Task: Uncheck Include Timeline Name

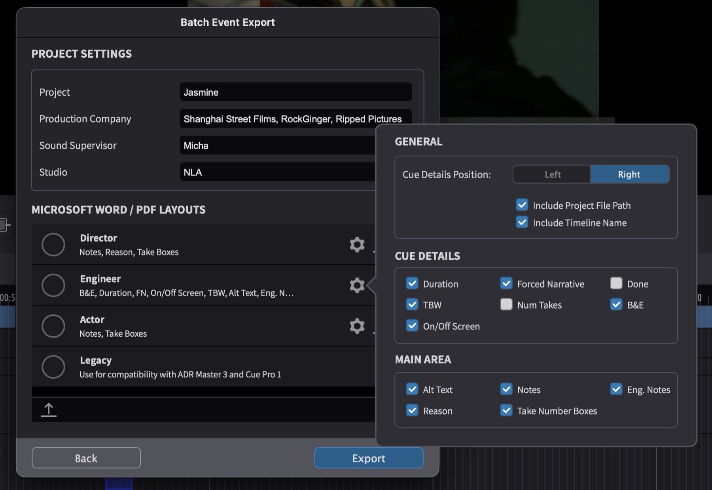Action: coord(522,222)
